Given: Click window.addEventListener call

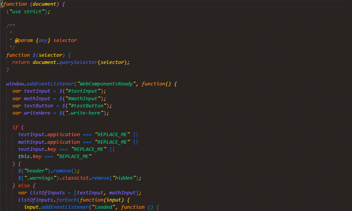Looking at the screenshot, I should [40, 84].
